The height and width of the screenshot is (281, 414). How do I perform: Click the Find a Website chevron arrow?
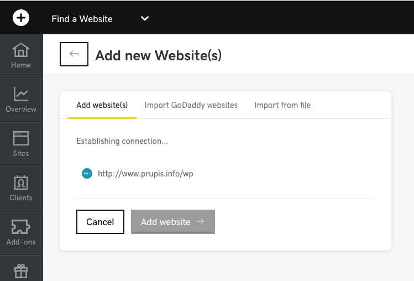point(145,19)
